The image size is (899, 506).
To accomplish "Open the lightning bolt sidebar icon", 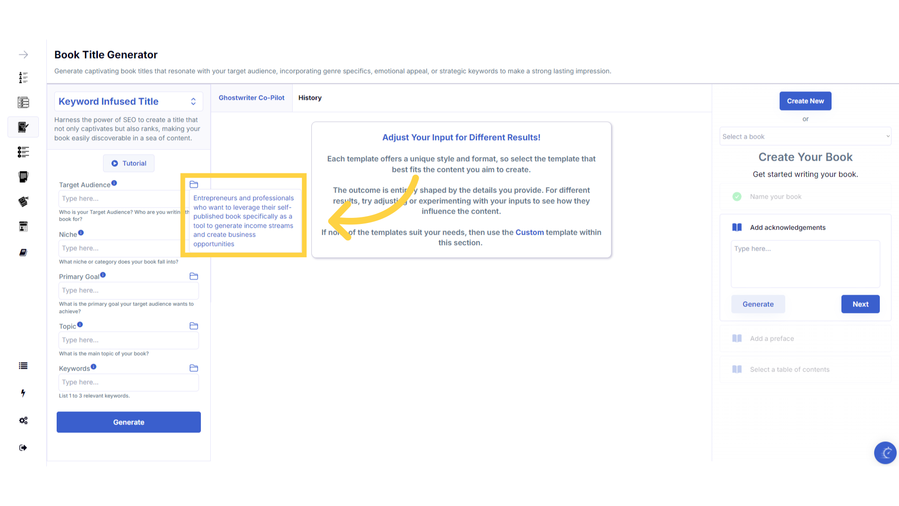I will click(x=23, y=393).
